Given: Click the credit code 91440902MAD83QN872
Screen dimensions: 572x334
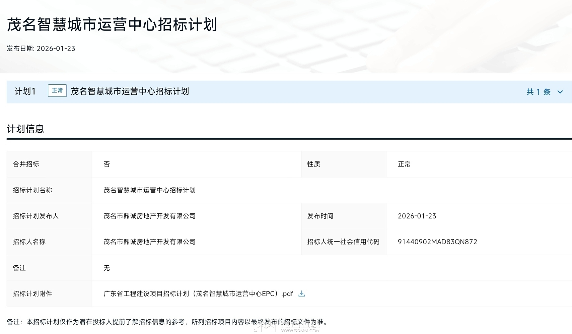Looking at the screenshot, I should pyautogui.click(x=437, y=242).
